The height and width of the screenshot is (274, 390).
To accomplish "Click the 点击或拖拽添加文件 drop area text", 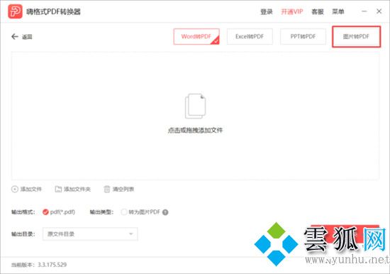I will click(x=195, y=131).
